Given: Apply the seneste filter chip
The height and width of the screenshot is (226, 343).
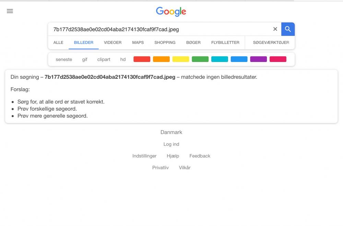Looking at the screenshot, I should click(64, 59).
